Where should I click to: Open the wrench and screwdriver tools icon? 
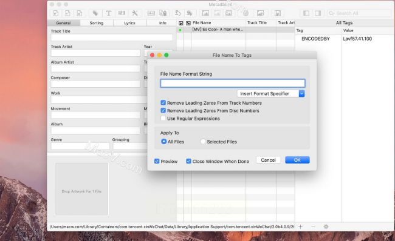click(135, 13)
